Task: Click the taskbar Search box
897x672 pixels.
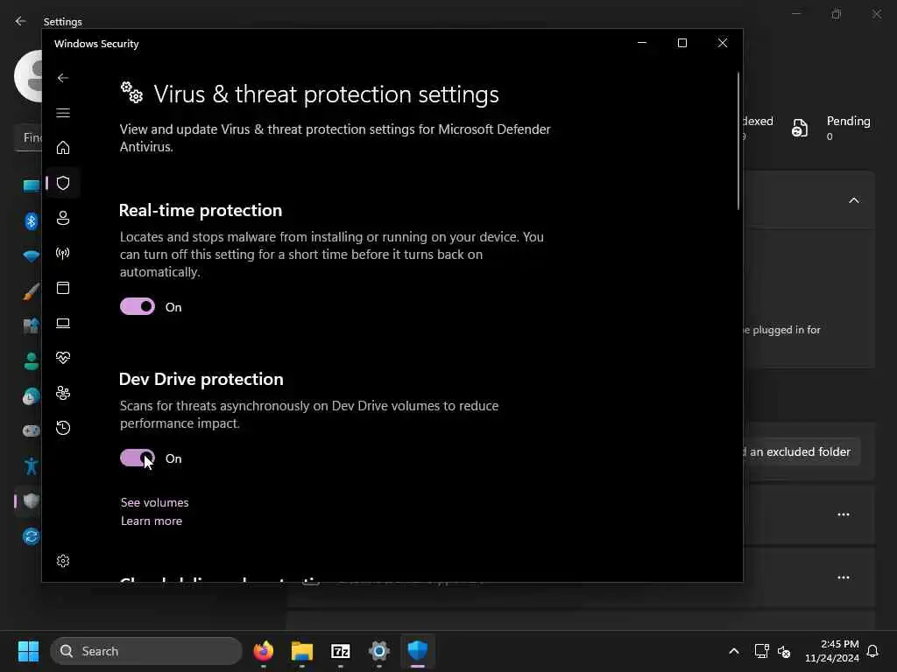Action: [x=146, y=651]
